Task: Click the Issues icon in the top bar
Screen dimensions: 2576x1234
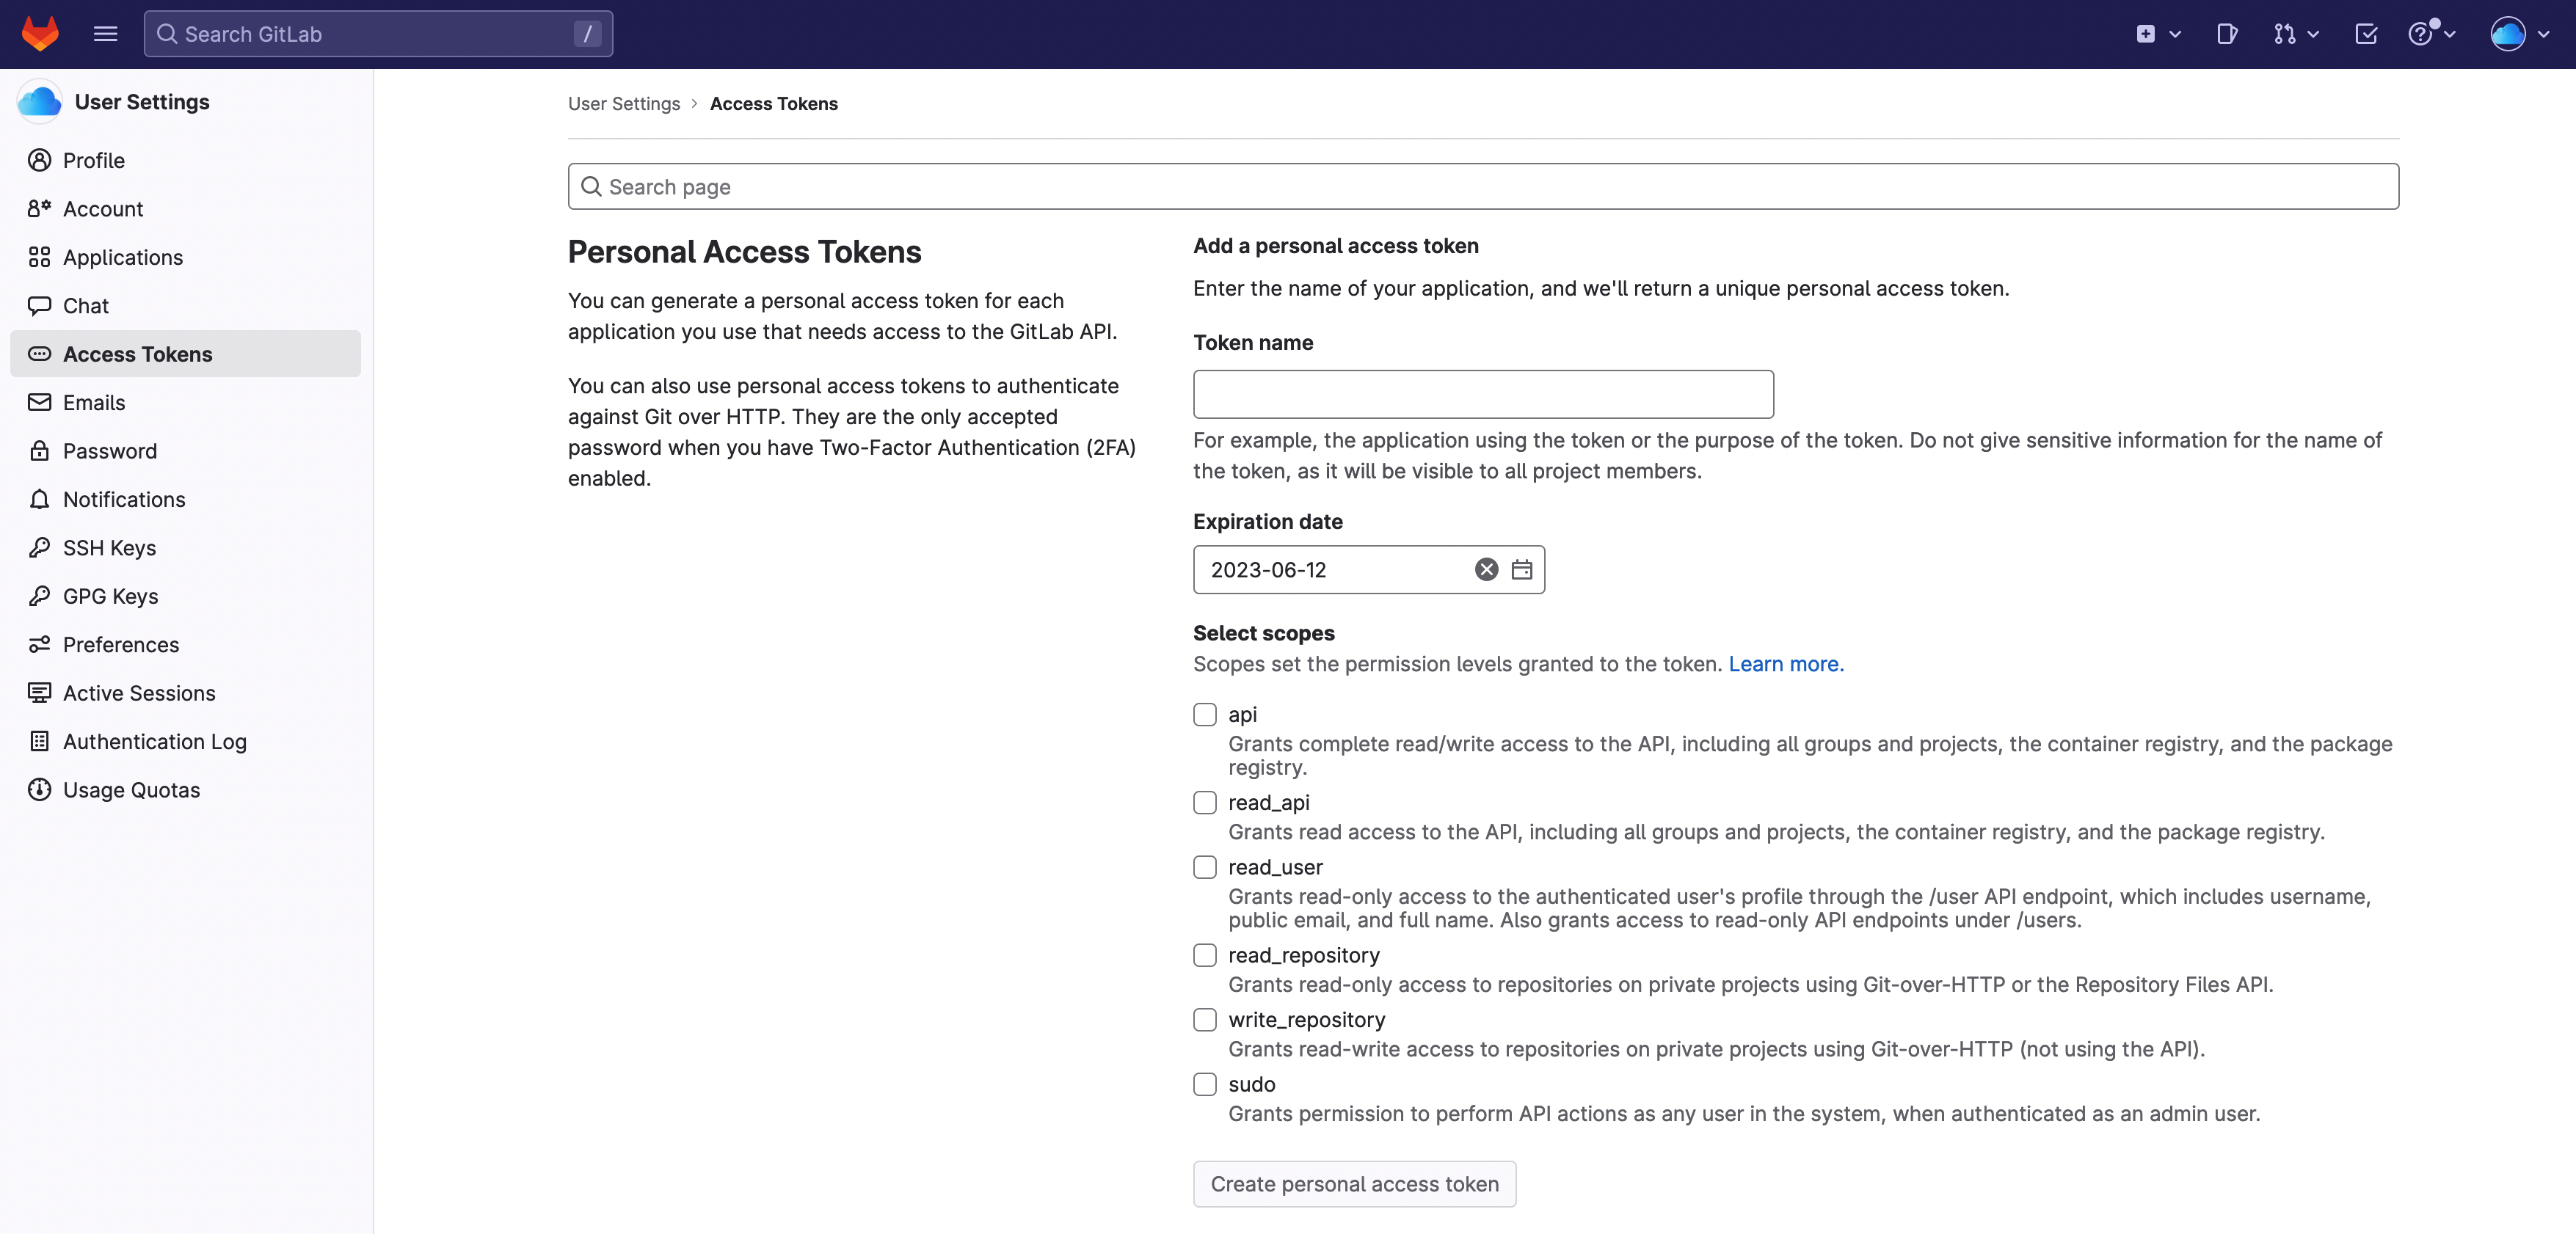Action: 2227,34
